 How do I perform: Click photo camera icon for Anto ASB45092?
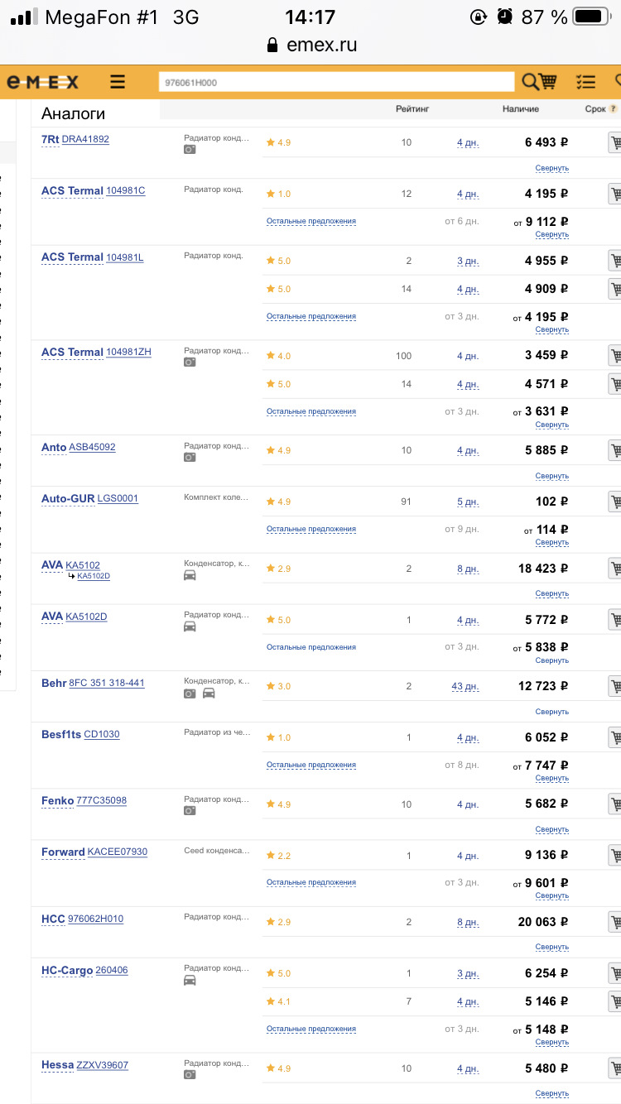tap(190, 457)
